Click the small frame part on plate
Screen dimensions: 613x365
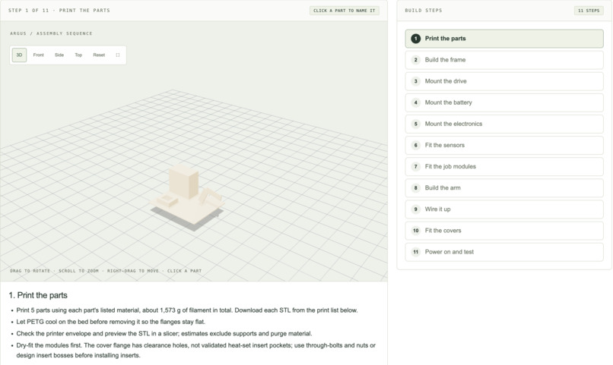[167, 200]
